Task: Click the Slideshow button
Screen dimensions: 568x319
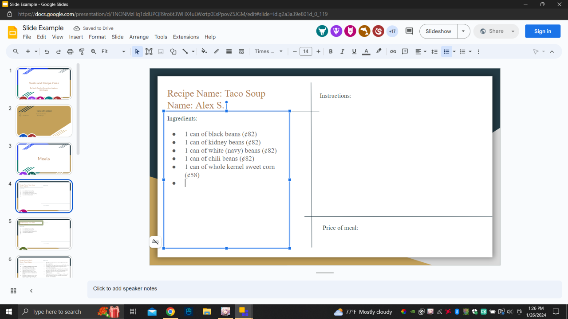Action: click(x=438, y=31)
